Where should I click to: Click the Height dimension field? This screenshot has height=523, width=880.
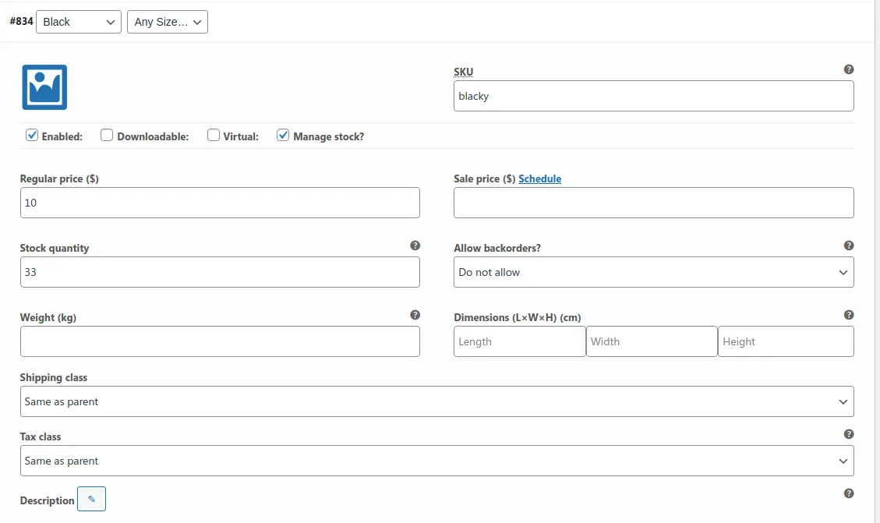pos(786,341)
